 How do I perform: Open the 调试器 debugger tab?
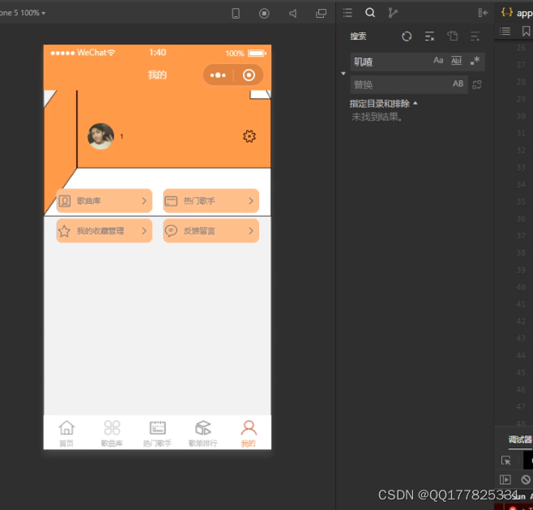click(x=520, y=440)
